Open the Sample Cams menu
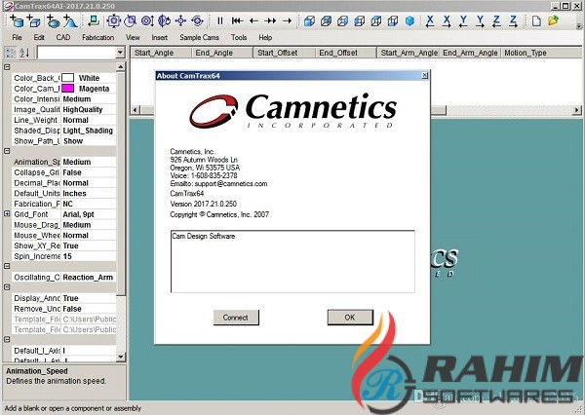Image resolution: width=585 pixels, height=415 pixels. pos(199,37)
